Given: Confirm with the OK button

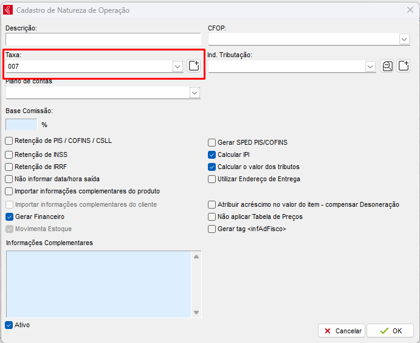Looking at the screenshot, I should coord(390,331).
